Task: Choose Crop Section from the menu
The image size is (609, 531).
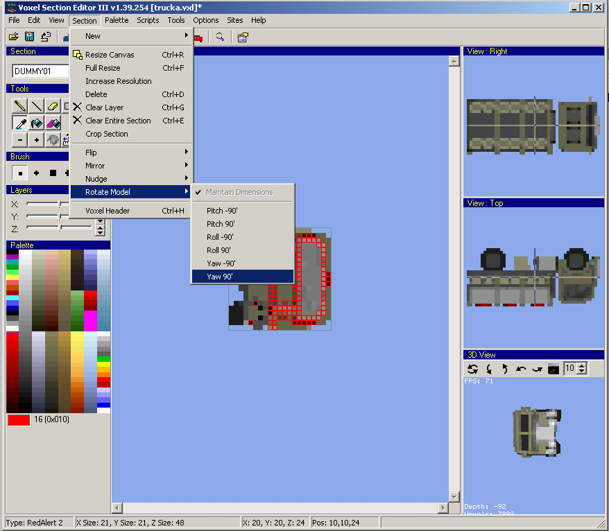Action: point(131,134)
